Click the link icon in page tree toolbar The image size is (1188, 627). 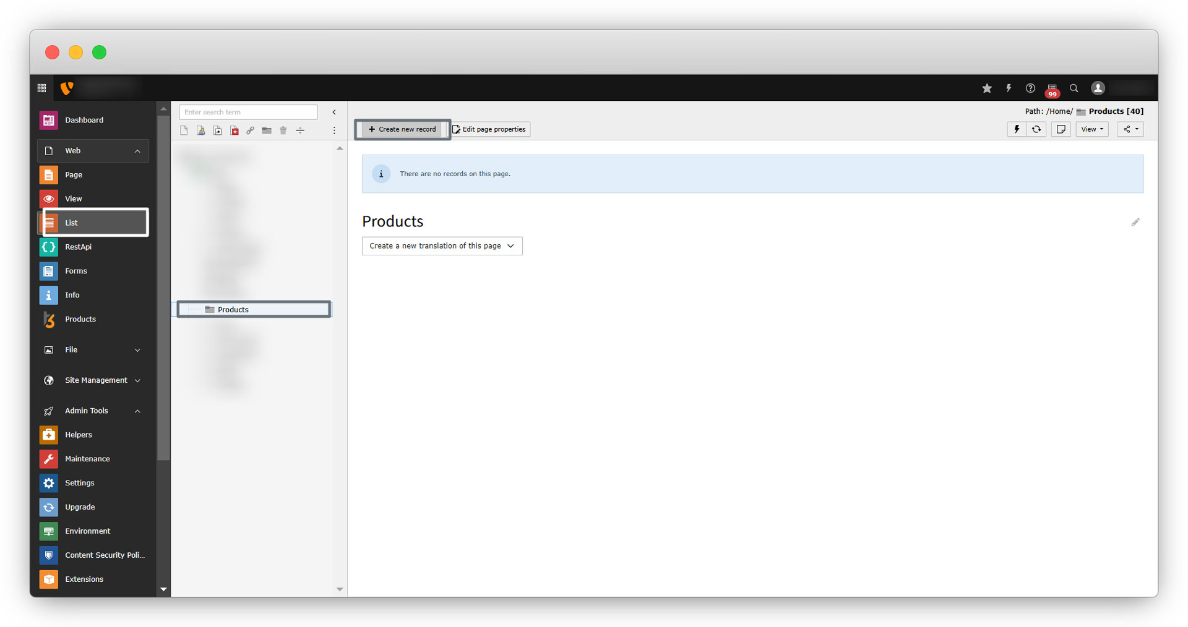point(250,130)
